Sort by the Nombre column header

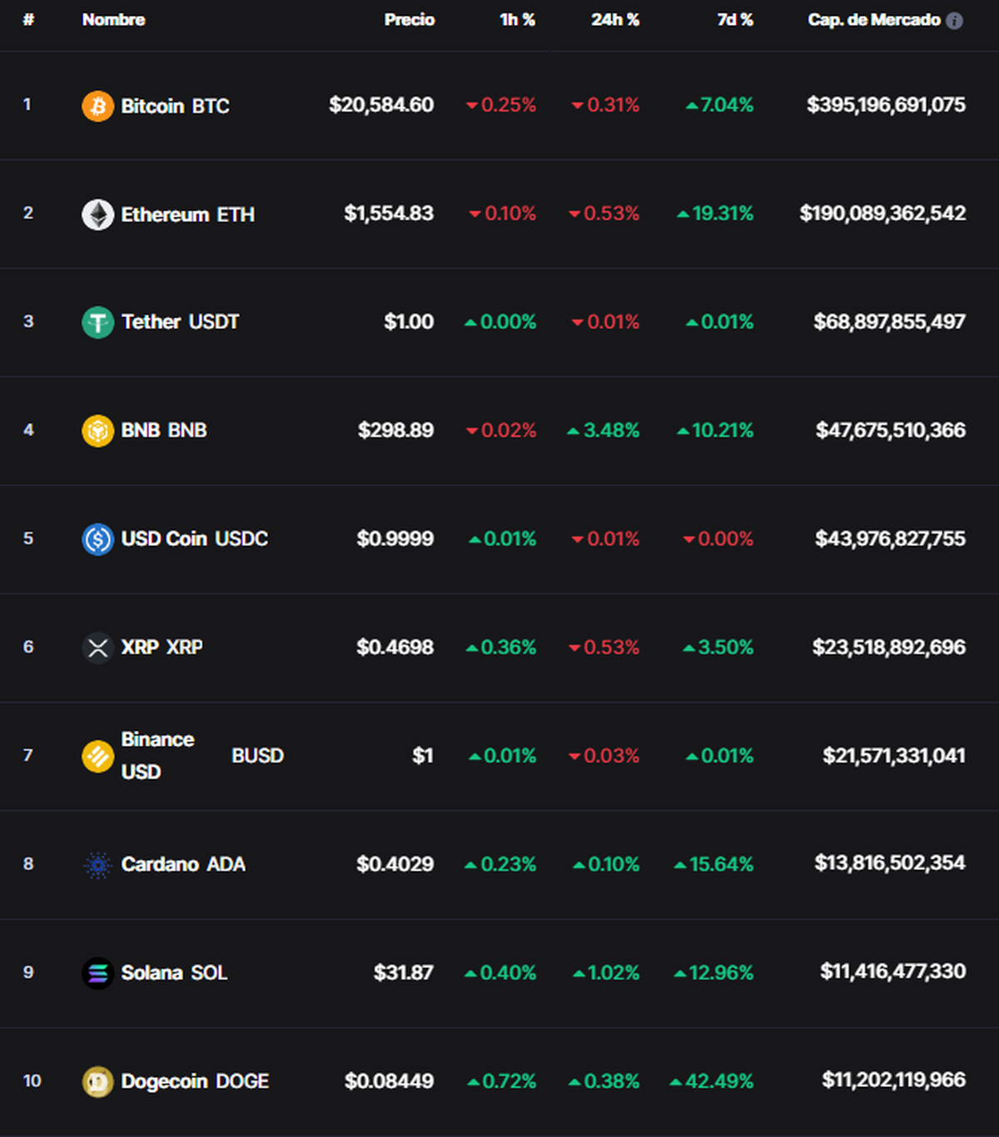coord(113,20)
